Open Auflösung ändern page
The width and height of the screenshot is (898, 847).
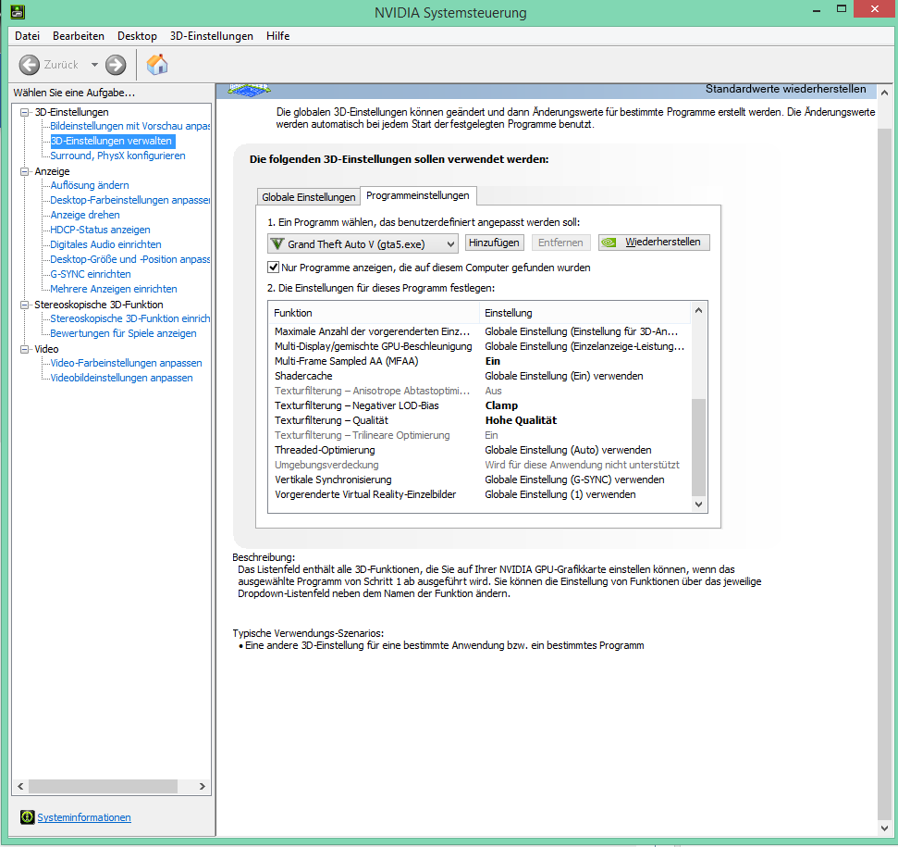pos(90,185)
